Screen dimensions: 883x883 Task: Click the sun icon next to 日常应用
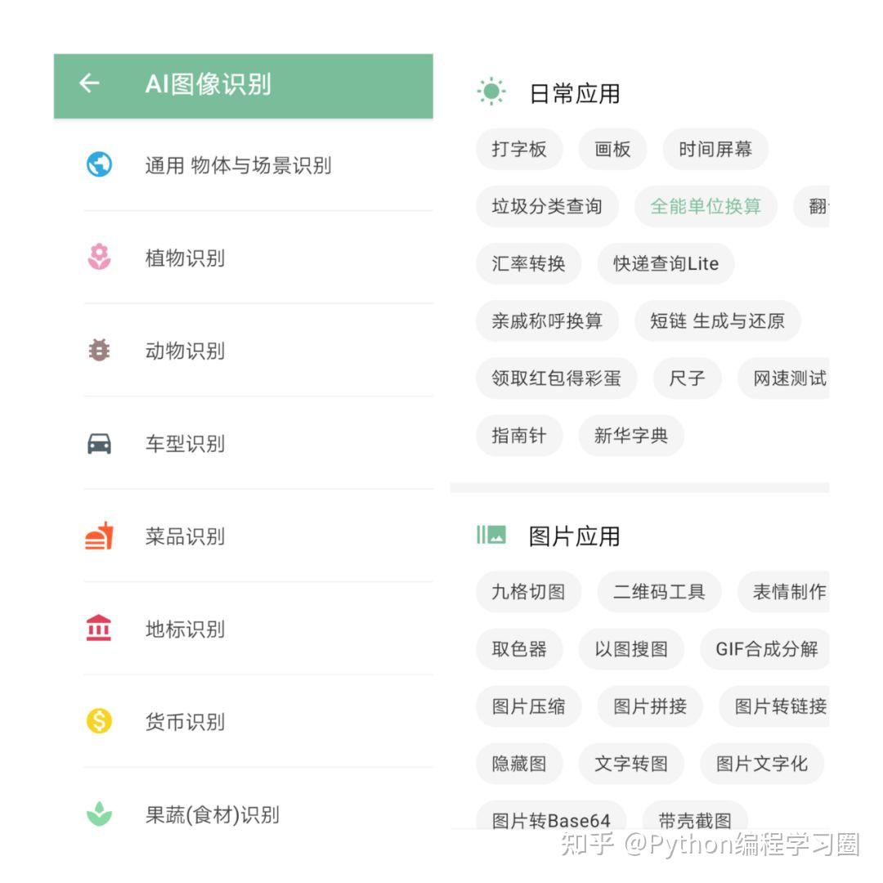pyautogui.click(x=491, y=92)
